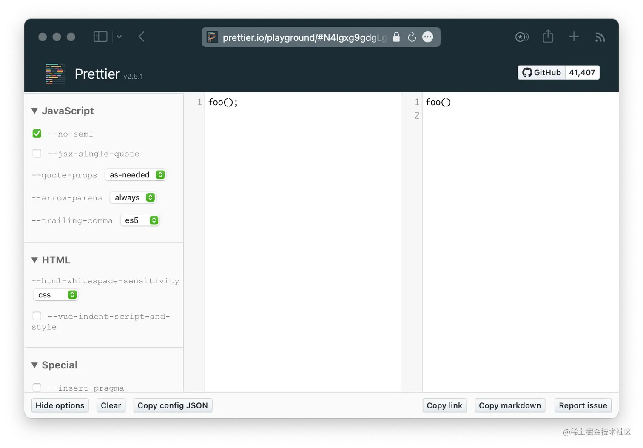The image size is (643, 448).
Task: Open the --arrow-parens always dropdown
Action: point(133,197)
